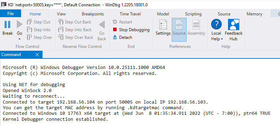Switch to the Breakpoints ribbon tab

click(x=93, y=14)
